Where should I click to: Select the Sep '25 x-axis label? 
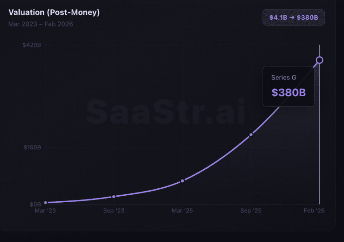coord(251,211)
